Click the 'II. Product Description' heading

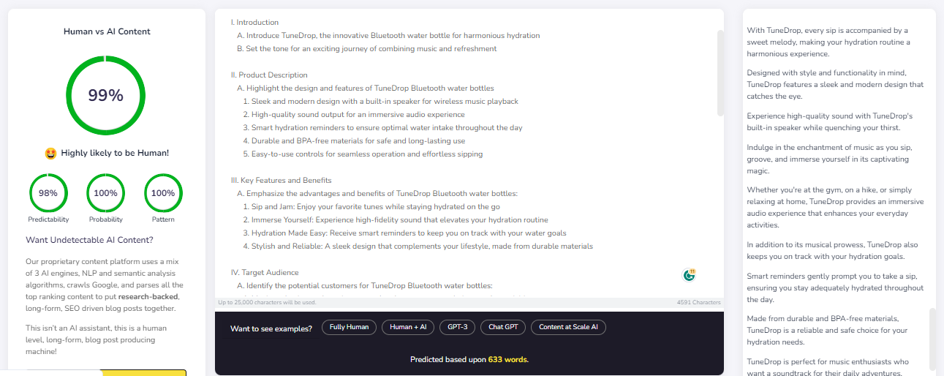pyautogui.click(x=269, y=75)
